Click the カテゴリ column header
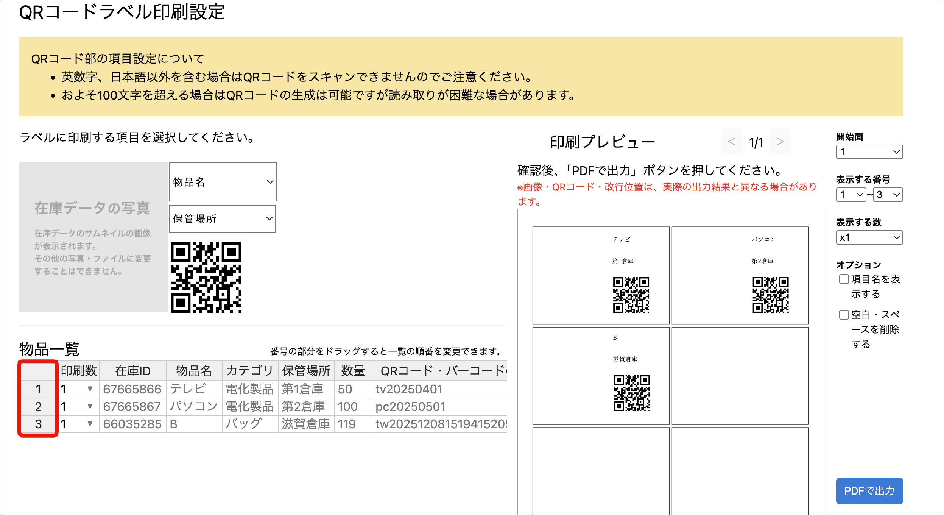The width and height of the screenshot is (944, 515). tap(250, 371)
